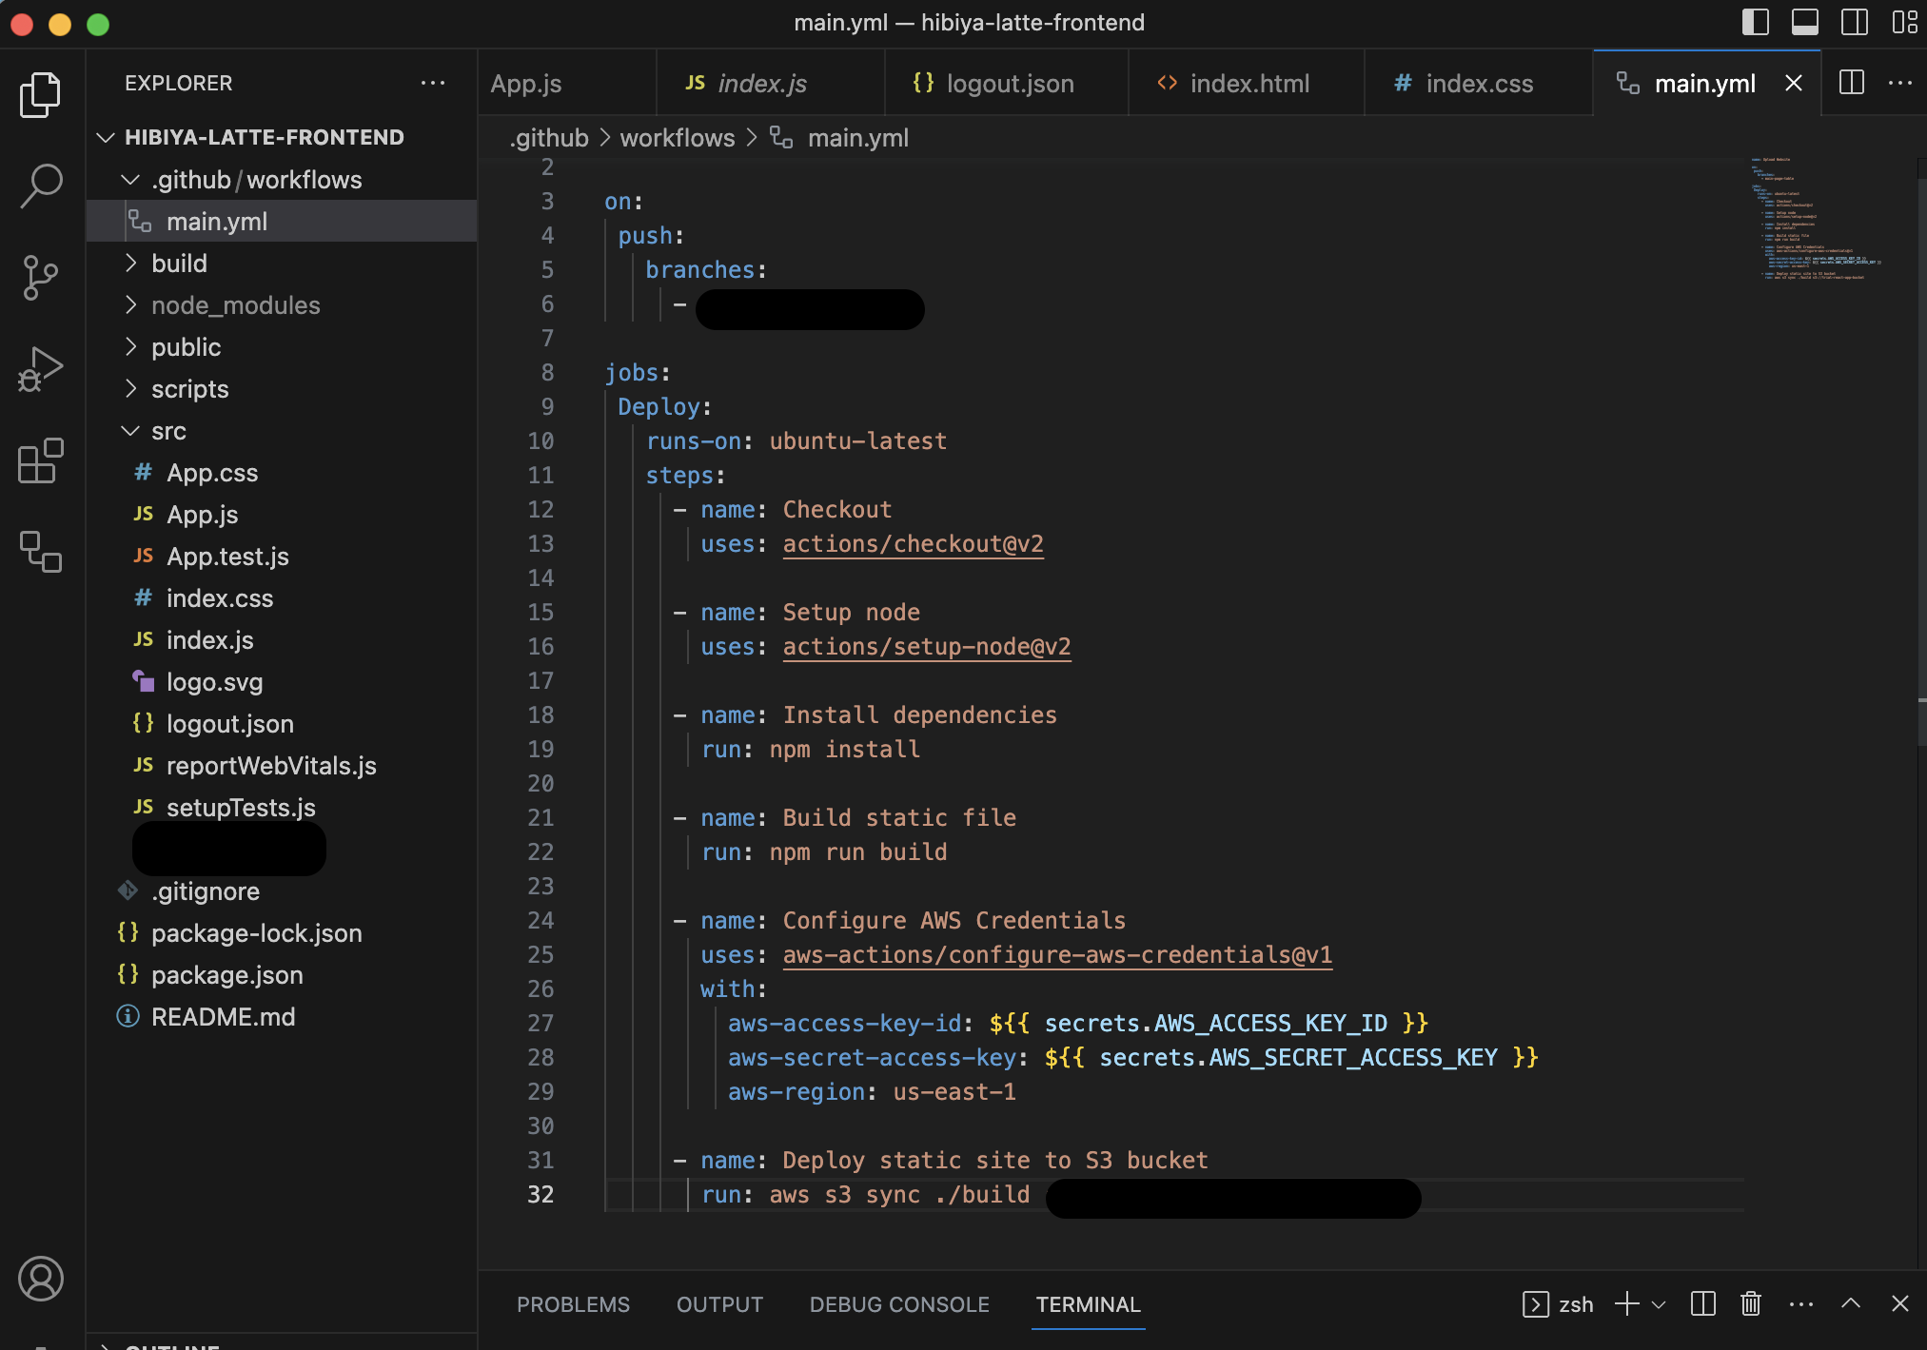Open the Source Control view

[39, 277]
